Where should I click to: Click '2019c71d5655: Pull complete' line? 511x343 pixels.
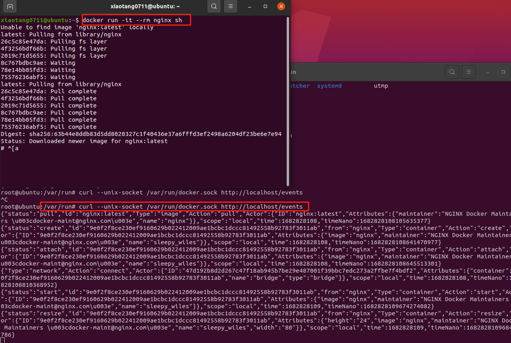[49, 106]
